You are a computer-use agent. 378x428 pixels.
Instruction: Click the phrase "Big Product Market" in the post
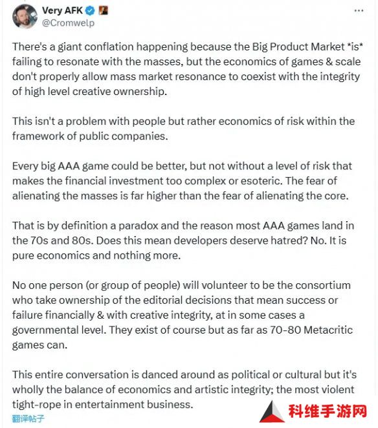click(x=298, y=47)
